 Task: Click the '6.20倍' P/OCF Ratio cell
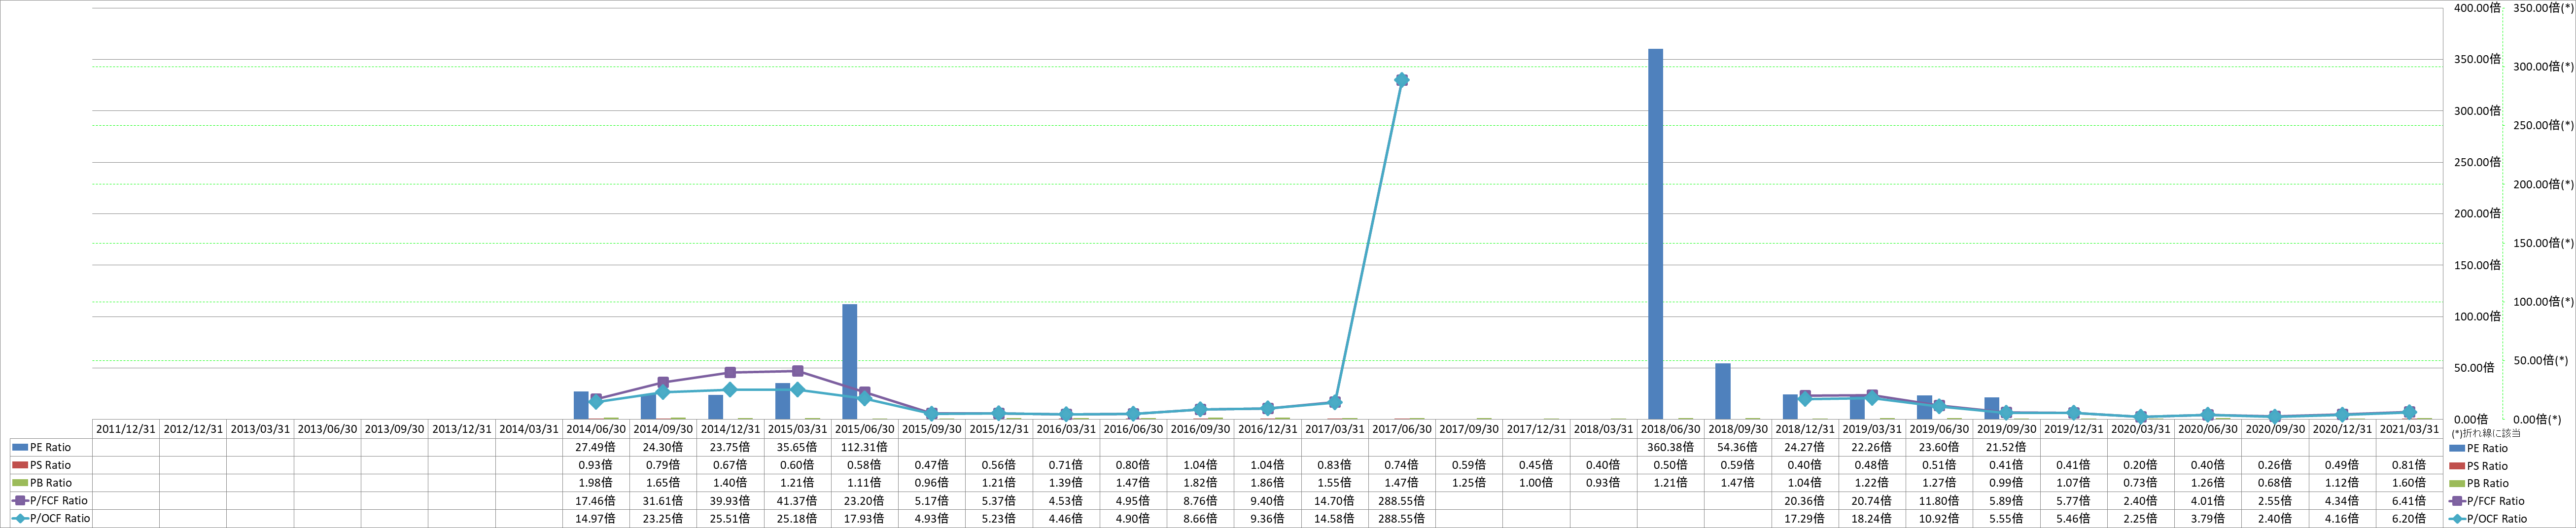click(x=2409, y=519)
